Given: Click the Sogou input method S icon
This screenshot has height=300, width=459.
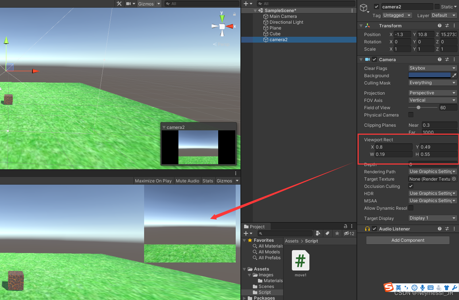Looking at the screenshot, I should tap(389, 287).
